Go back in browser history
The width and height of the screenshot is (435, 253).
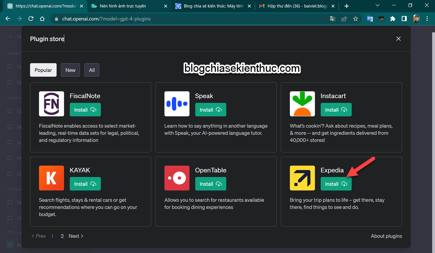[x=8, y=19]
